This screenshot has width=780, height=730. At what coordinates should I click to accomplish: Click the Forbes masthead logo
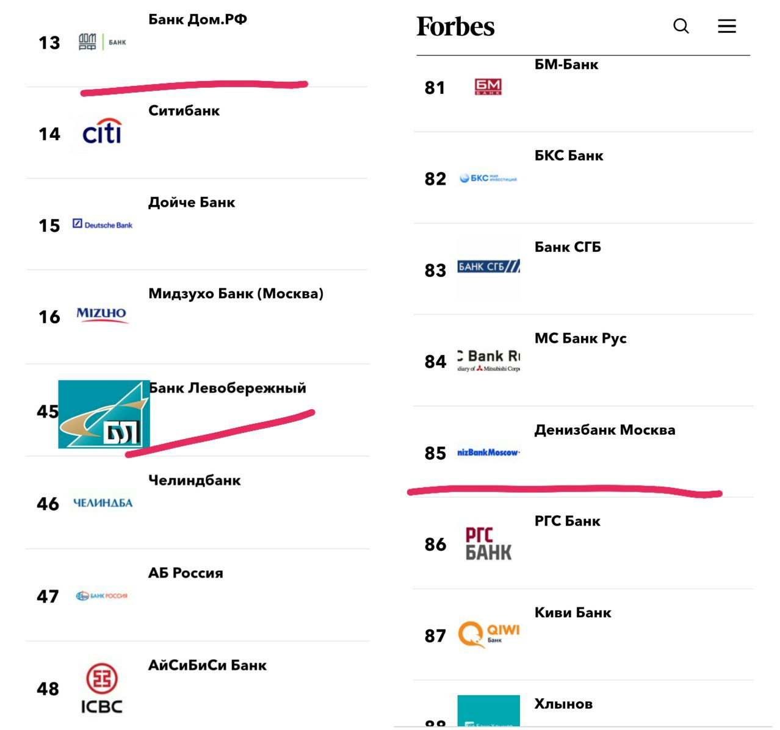coord(455,26)
